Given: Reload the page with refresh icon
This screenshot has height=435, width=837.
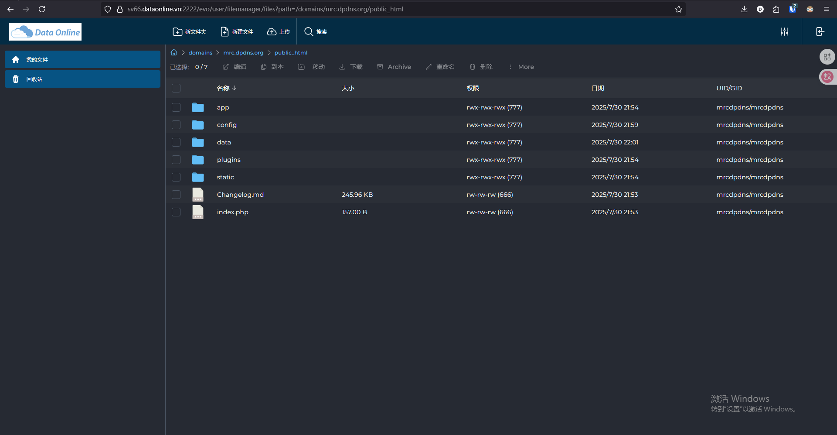Looking at the screenshot, I should point(42,9).
